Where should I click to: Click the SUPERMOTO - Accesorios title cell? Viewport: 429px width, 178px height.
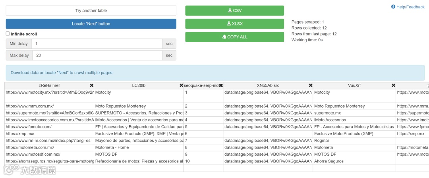pyautogui.click(x=139, y=113)
